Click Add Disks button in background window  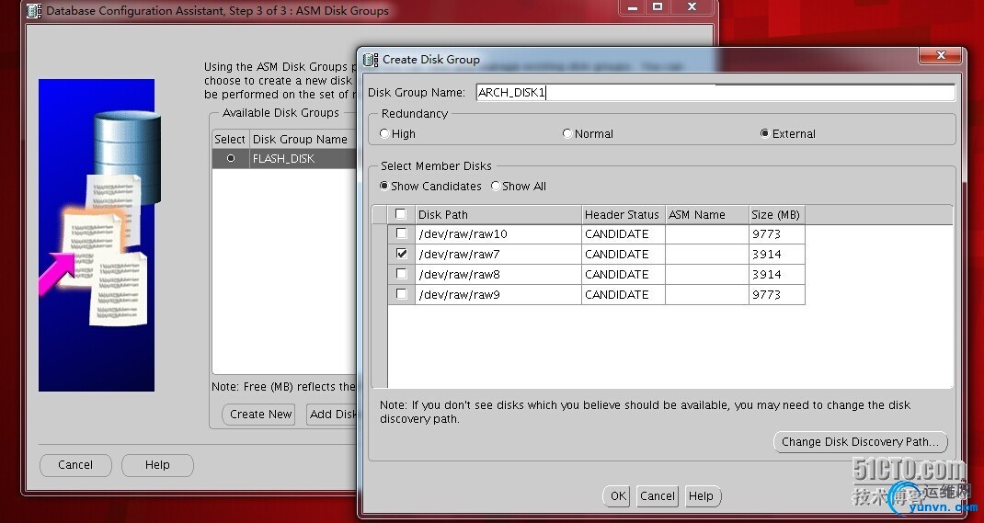[x=333, y=414]
